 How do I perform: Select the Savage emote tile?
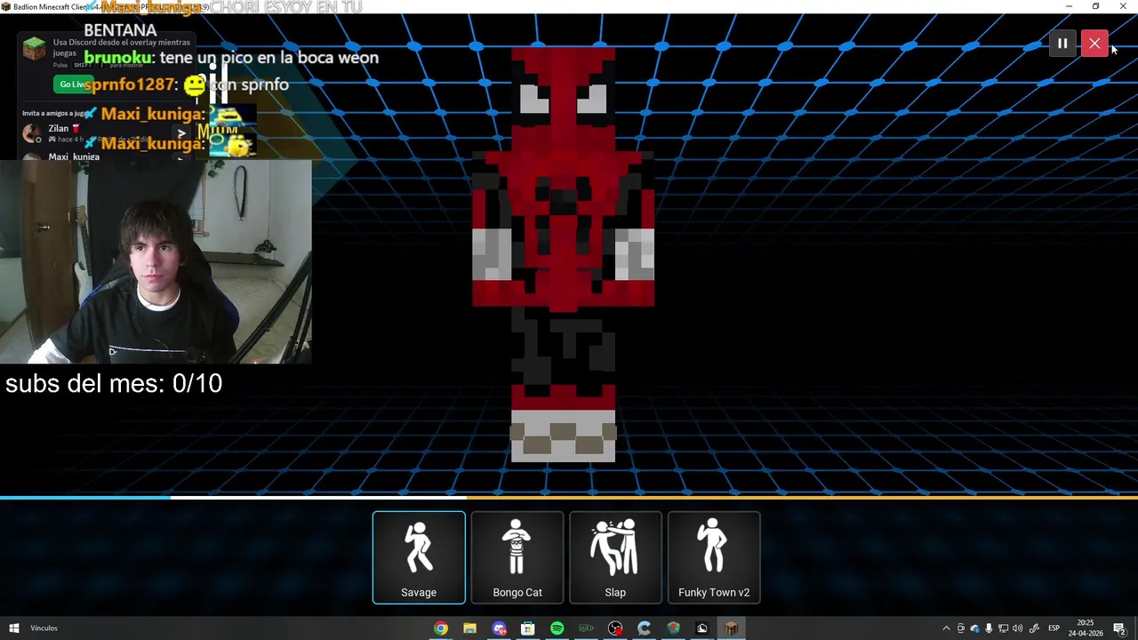point(419,557)
